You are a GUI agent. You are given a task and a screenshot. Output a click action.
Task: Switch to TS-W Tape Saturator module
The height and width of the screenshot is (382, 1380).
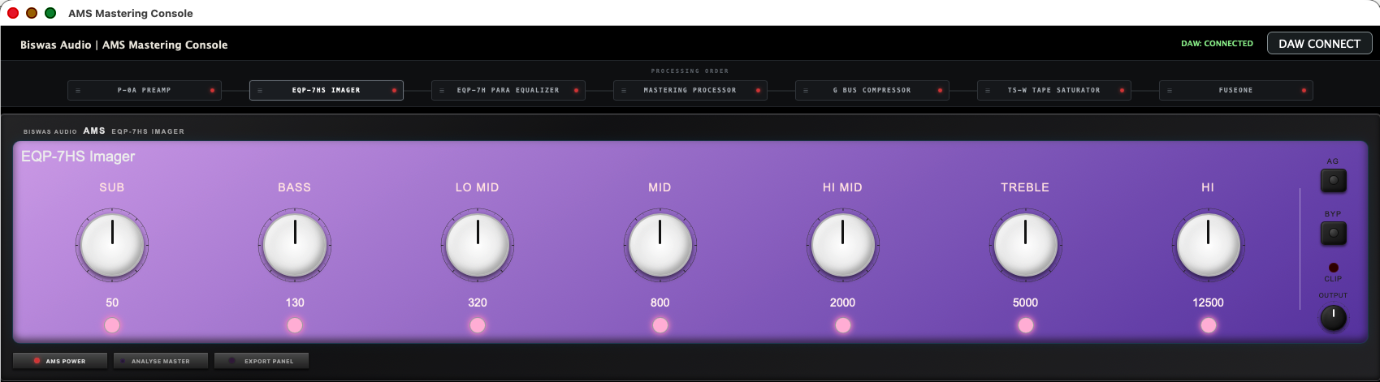pyautogui.click(x=1054, y=90)
